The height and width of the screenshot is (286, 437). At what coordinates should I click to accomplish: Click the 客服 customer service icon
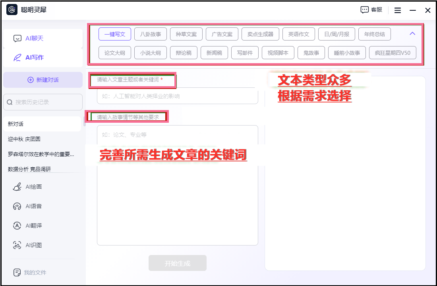[365, 10]
